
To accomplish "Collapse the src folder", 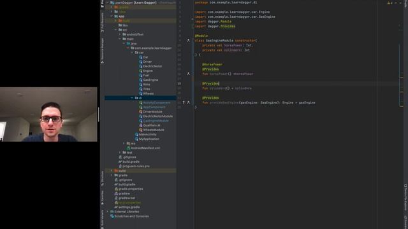I will tap(115, 30).
